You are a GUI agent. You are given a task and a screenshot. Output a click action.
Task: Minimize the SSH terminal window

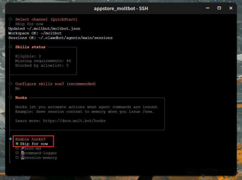click(207, 8)
